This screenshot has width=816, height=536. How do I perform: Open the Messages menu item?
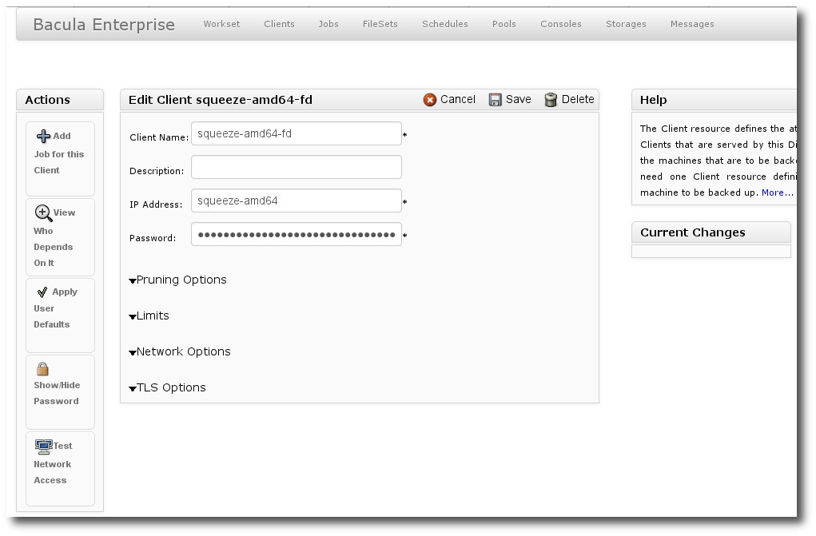[692, 24]
